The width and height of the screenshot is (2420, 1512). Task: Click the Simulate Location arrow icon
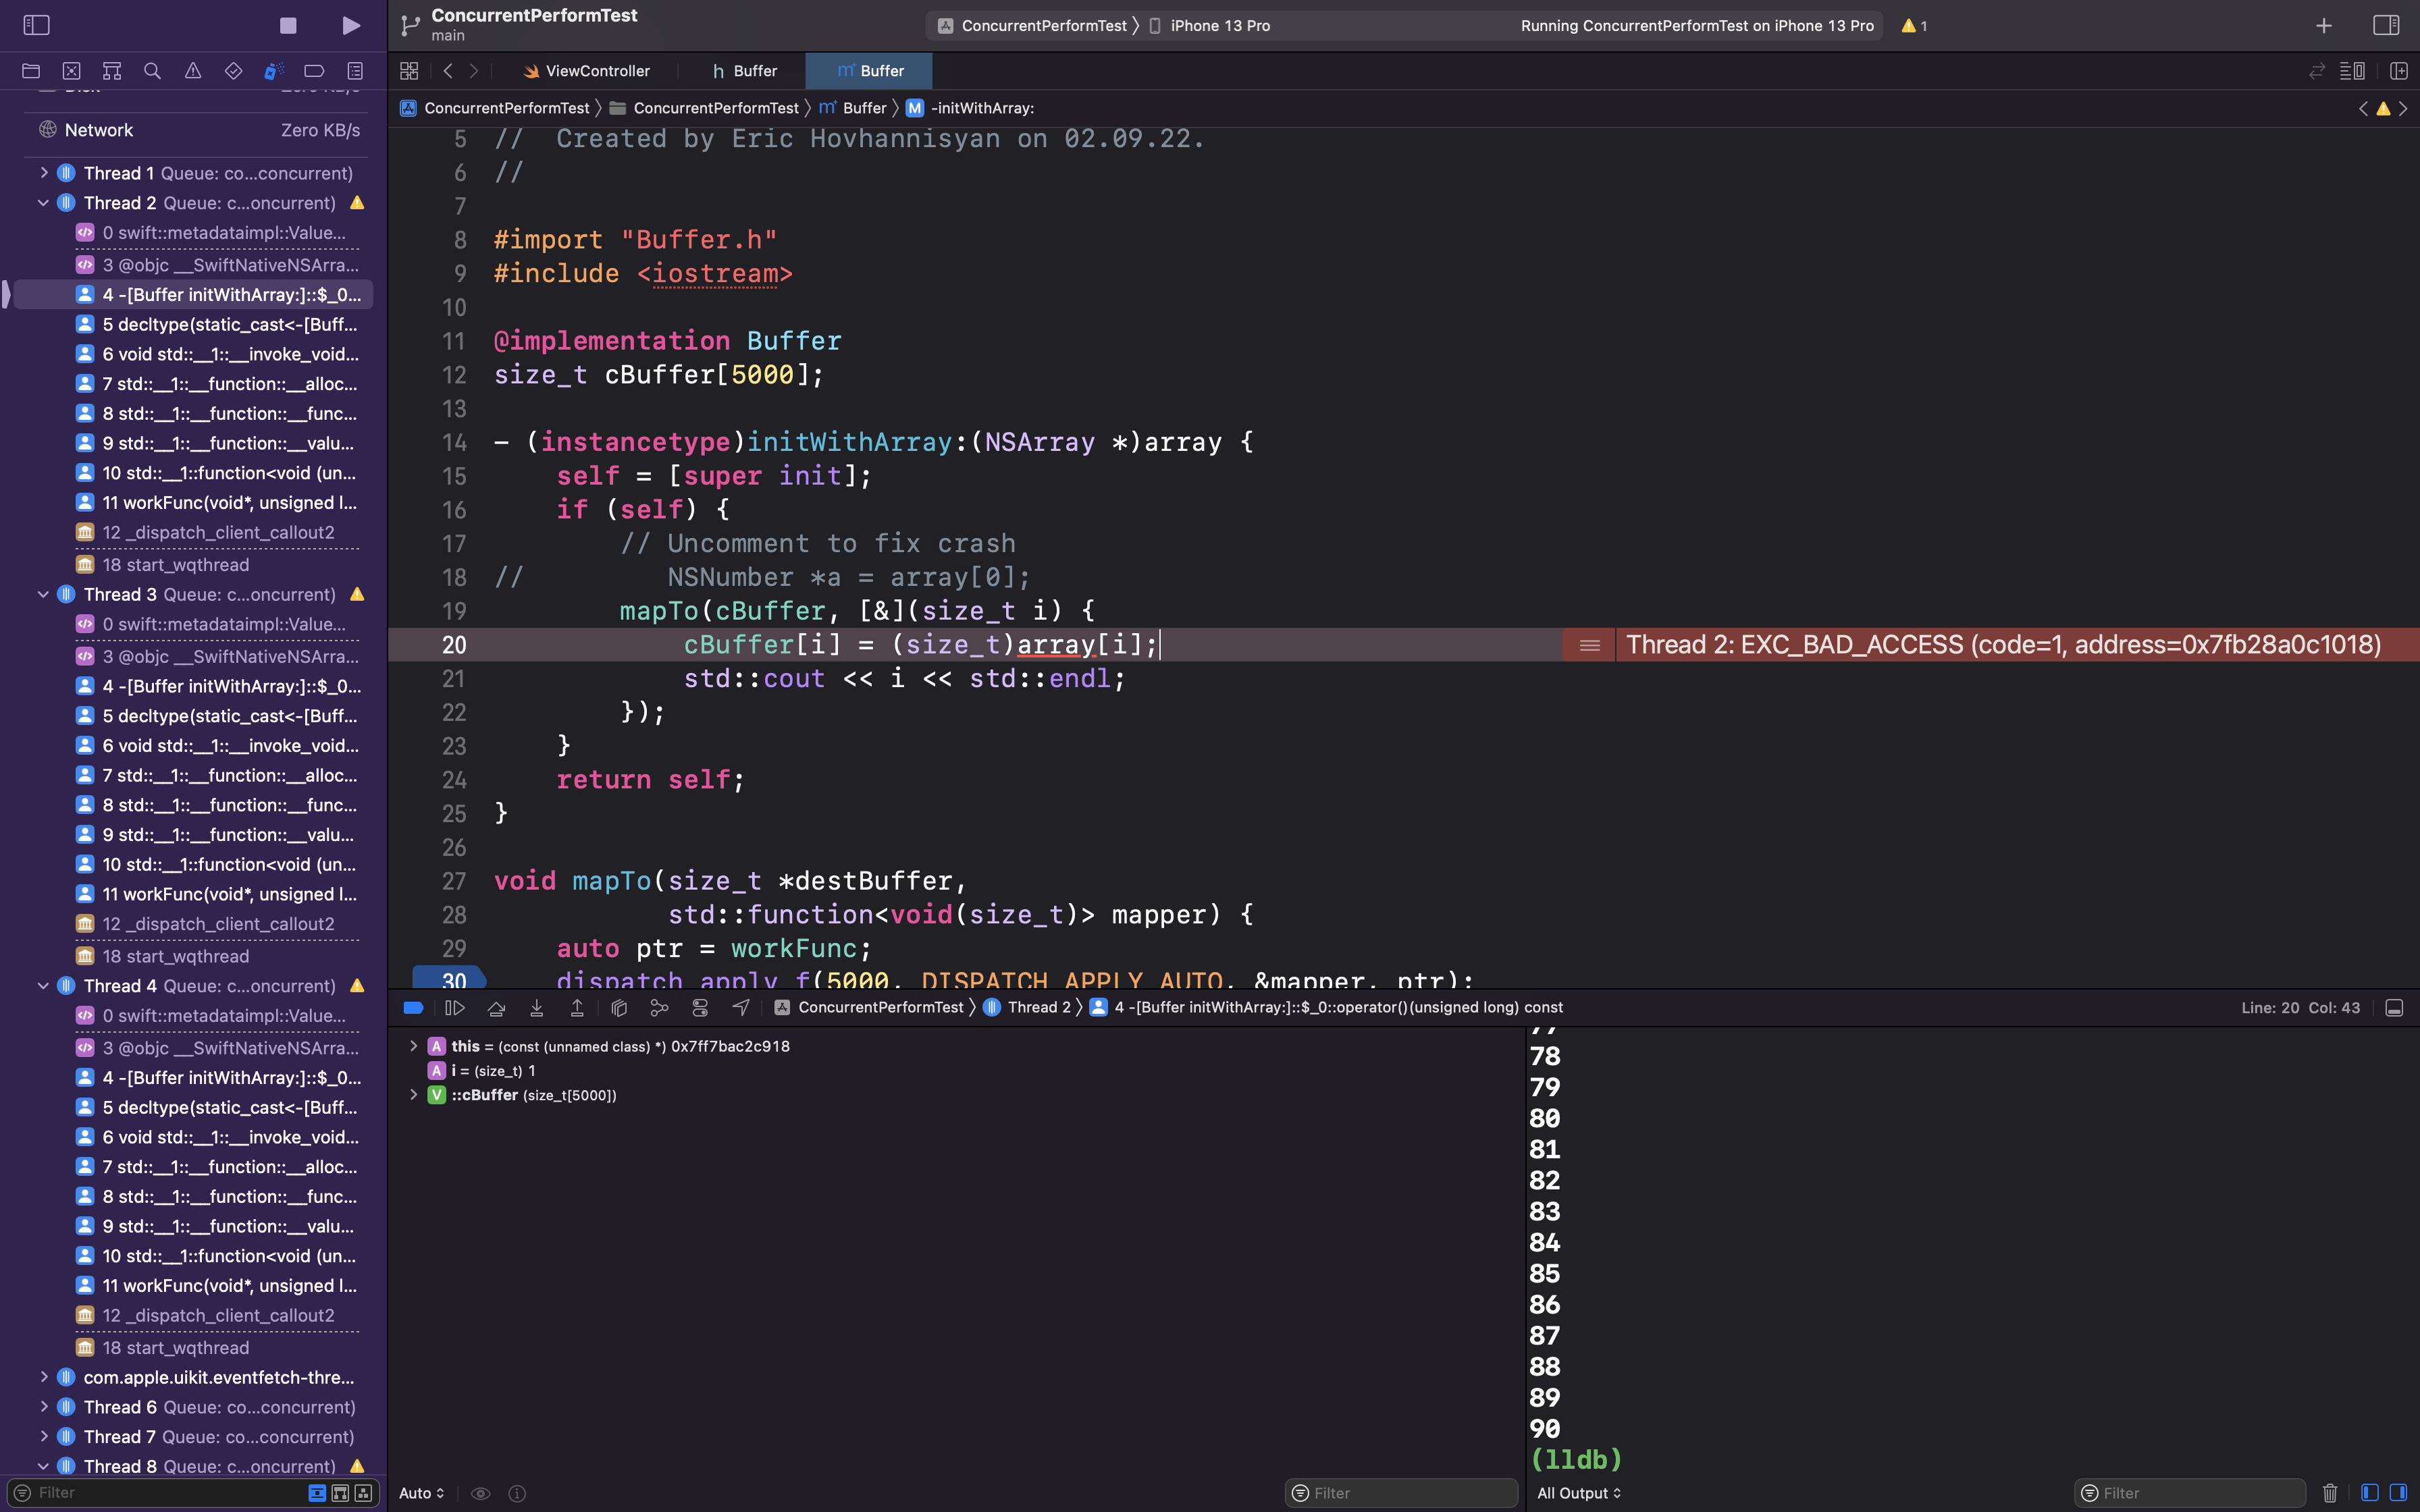coord(741,1008)
